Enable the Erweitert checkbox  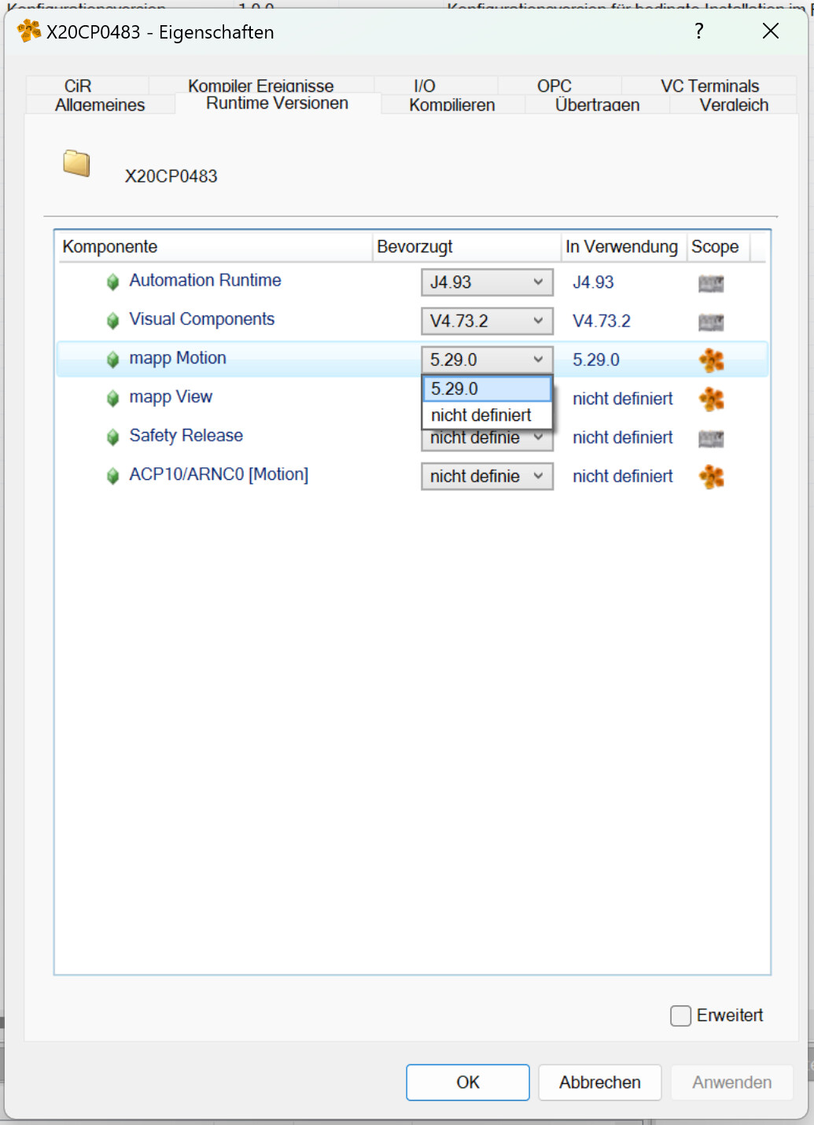coord(680,1016)
